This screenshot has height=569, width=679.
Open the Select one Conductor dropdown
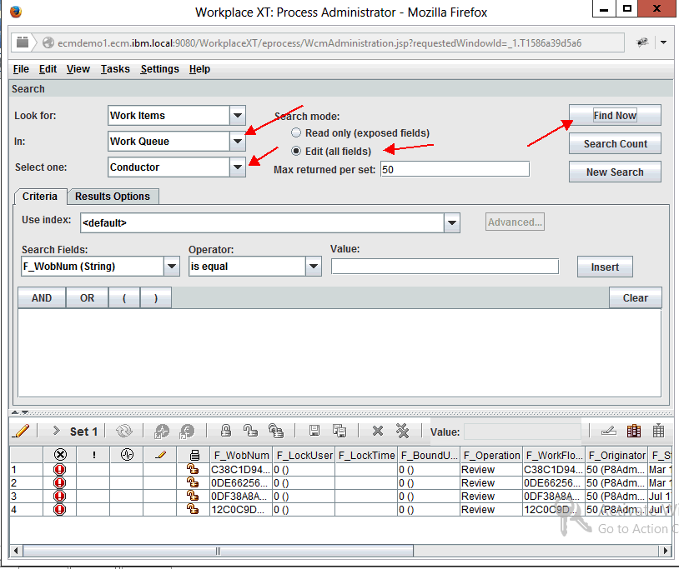[x=237, y=167]
